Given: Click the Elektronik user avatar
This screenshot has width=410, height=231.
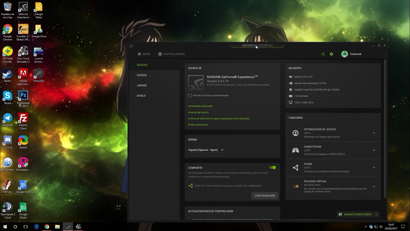Looking at the screenshot, I should [x=345, y=54].
